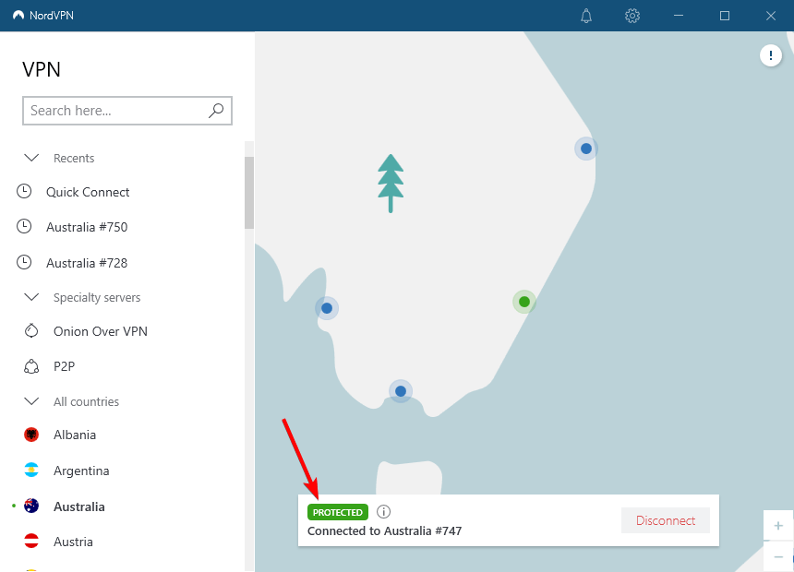The height and width of the screenshot is (572, 794).
Task: Click the info icon beside PROTECTED badge
Action: 384,512
